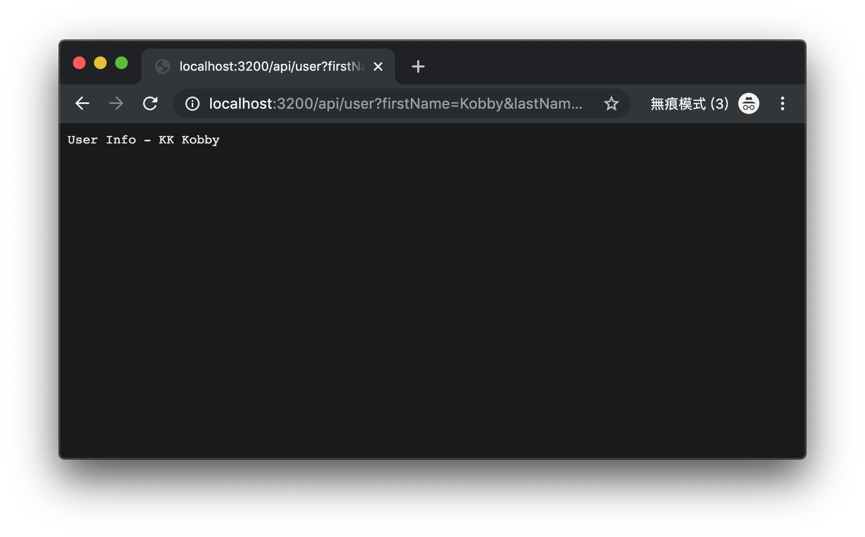
Task: Reload the current page
Action: (151, 103)
